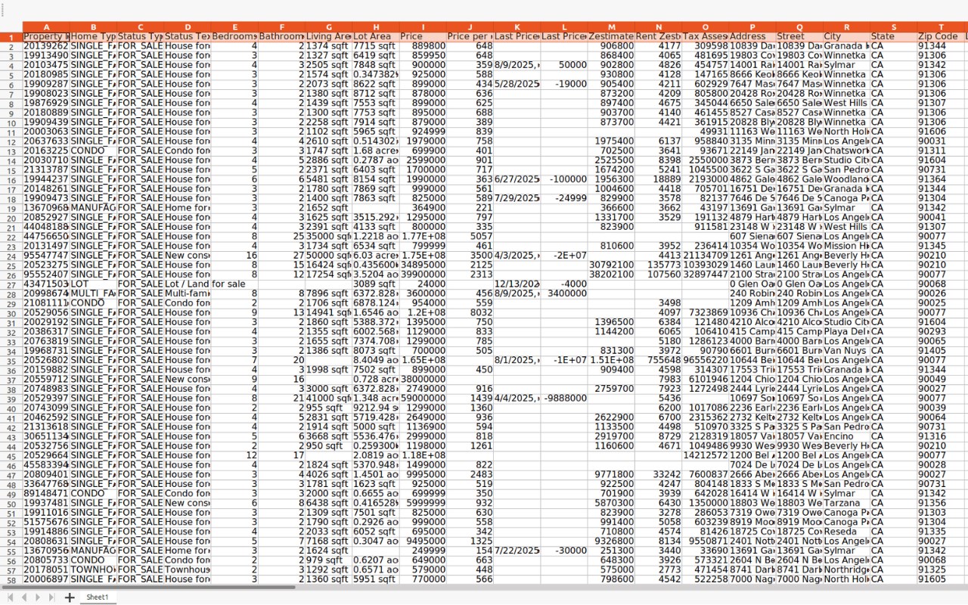Select the 'Encino' city cell

click(x=846, y=436)
